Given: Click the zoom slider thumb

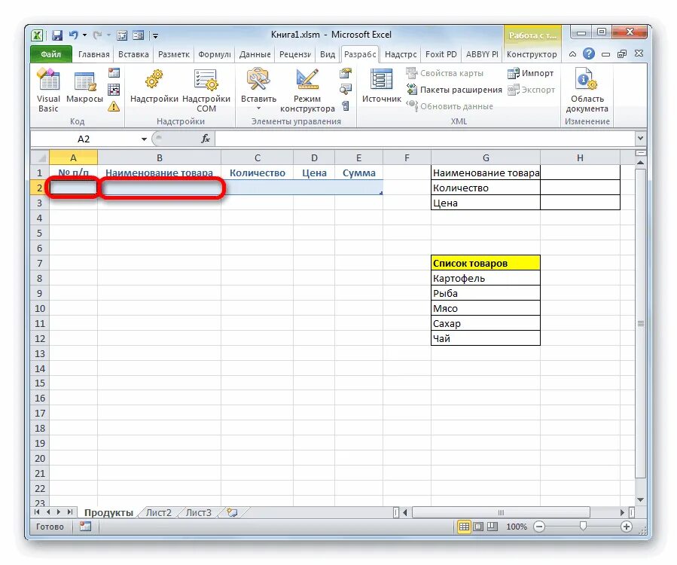Looking at the screenshot, I should click(583, 526).
